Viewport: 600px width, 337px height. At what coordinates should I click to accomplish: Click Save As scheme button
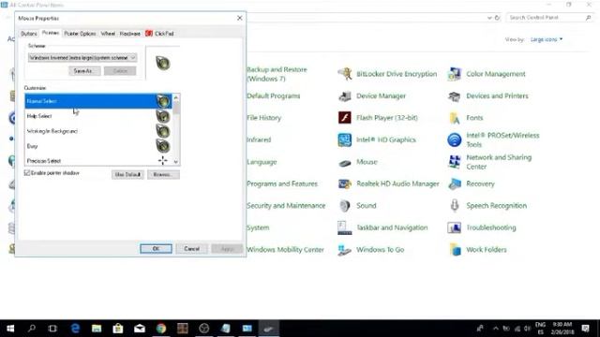pos(84,71)
